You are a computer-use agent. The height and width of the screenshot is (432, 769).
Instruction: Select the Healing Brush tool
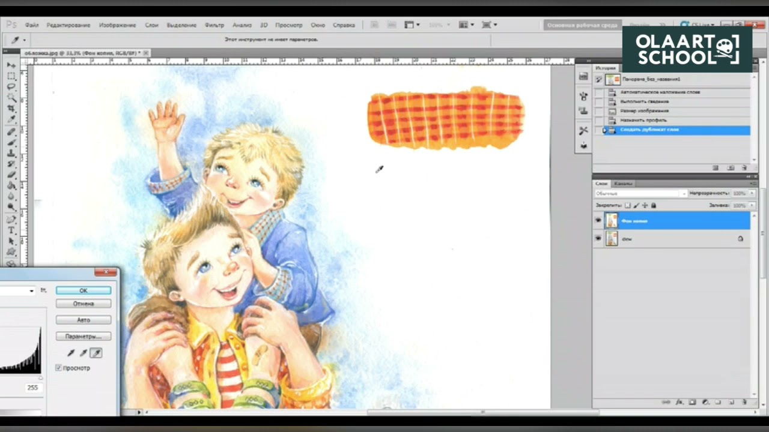[x=11, y=131]
